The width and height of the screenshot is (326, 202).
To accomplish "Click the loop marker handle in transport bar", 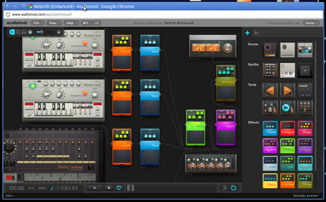I will [130, 188].
